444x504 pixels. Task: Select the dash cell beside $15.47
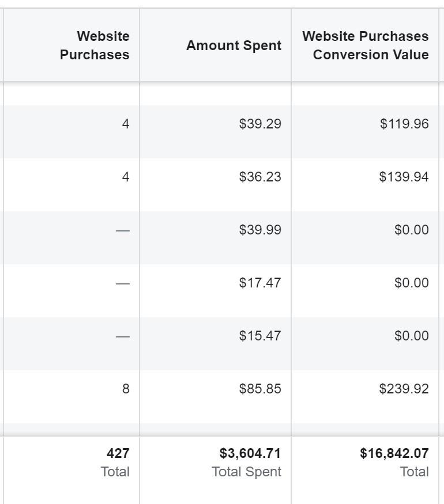point(123,336)
